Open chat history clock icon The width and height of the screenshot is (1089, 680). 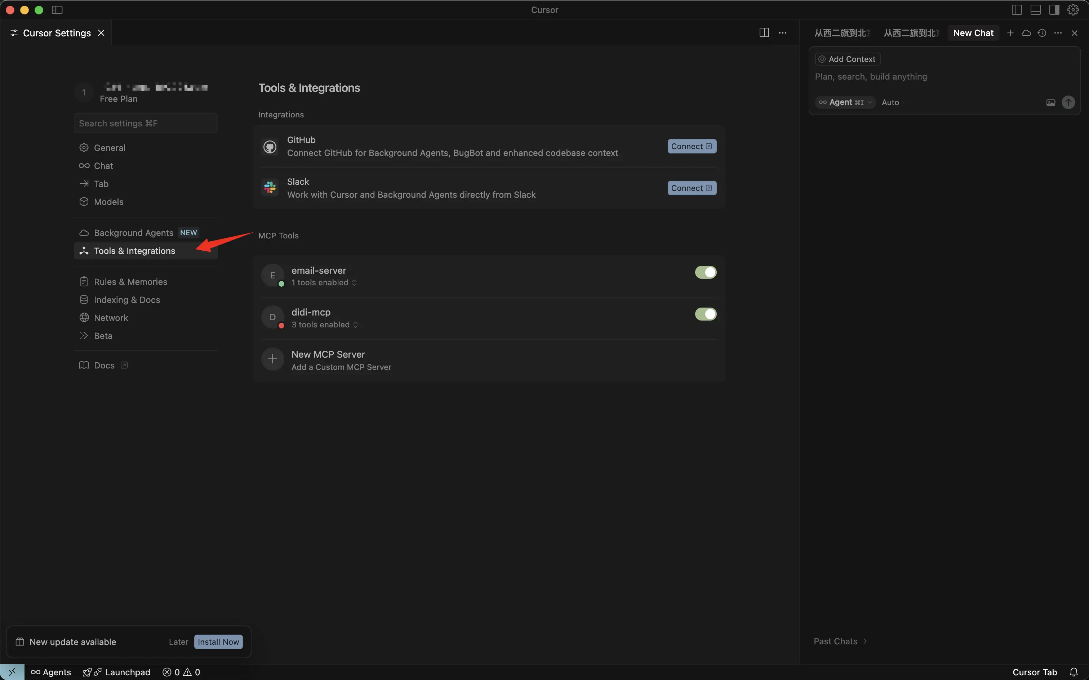tap(1042, 33)
